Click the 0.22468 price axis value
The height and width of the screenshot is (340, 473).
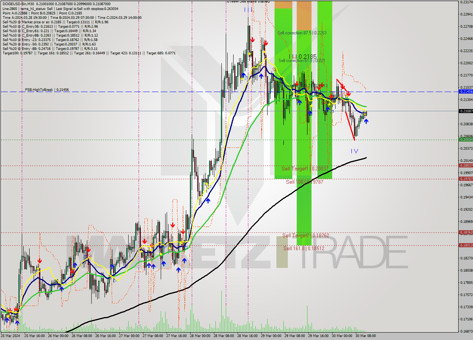click(x=466, y=39)
